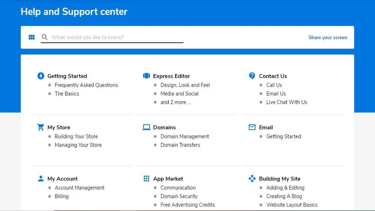Viewport: 375px width, 211px height.
Task: Click the My Store shopping cart icon
Action: (x=40, y=127)
